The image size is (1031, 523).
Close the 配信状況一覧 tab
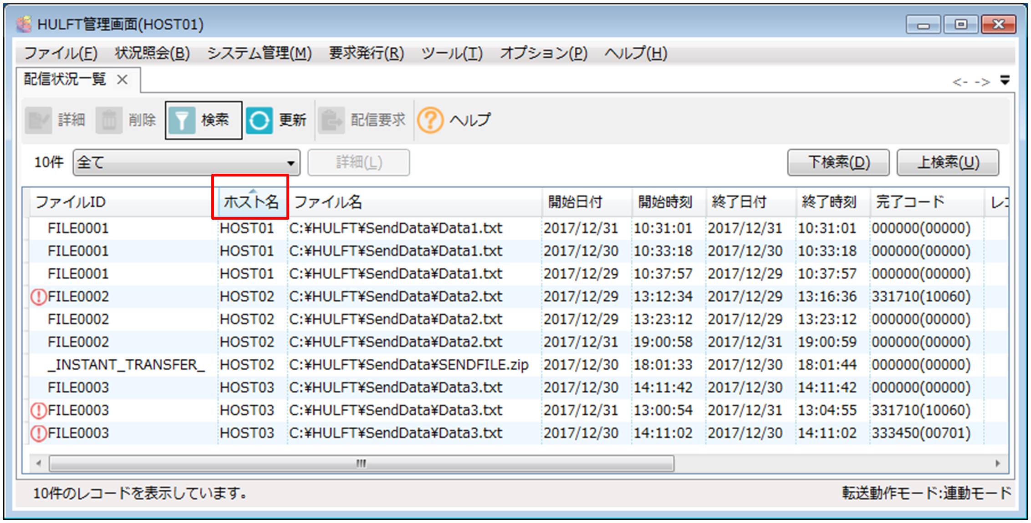(122, 80)
